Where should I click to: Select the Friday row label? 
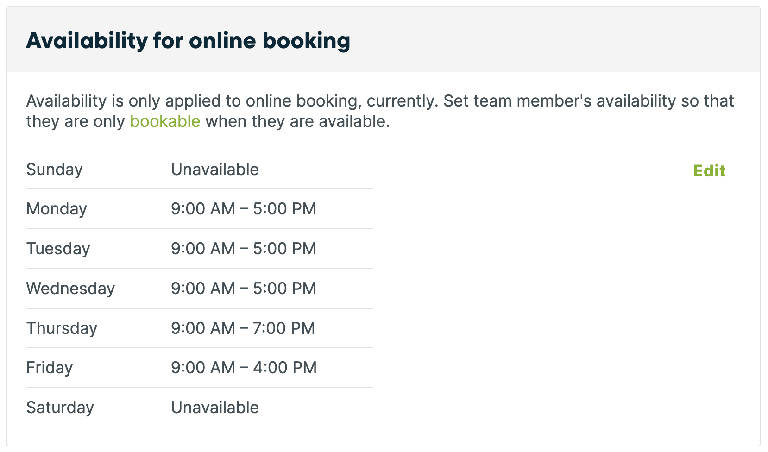coord(50,368)
